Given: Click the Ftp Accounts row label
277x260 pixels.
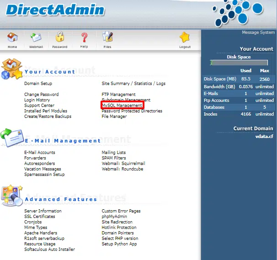Looking at the screenshot, I should (216, 100).
